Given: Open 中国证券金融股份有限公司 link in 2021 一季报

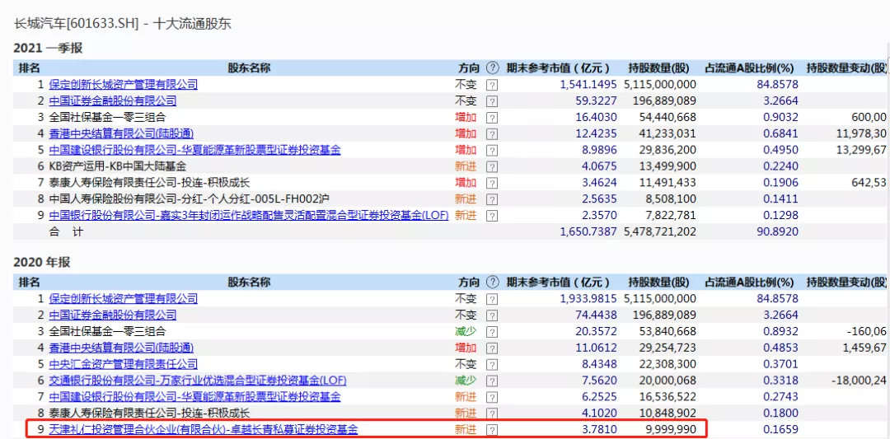Looking at the screenshot, I should tap(112, 101).
